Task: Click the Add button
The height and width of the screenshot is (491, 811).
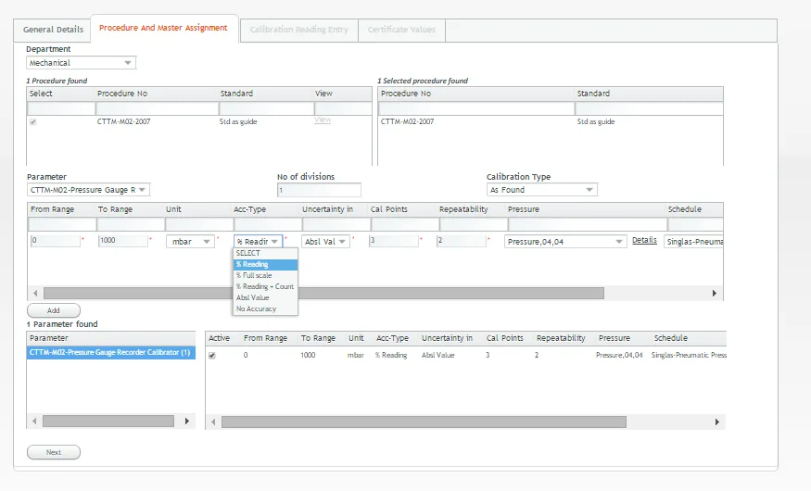Action: [x=54, y=310]
